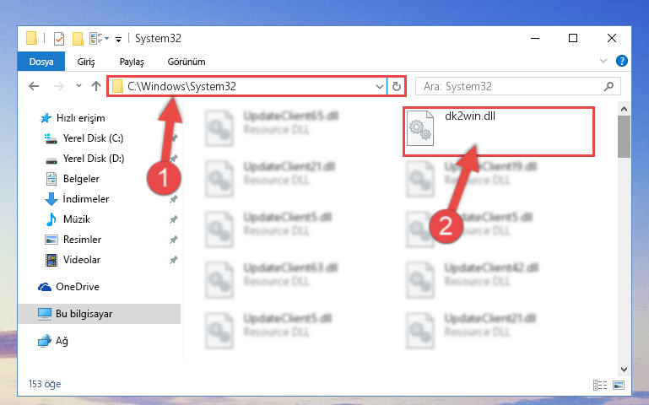Open Customize Quick Access Toolbar dropdown
This screenshot has height=405, width=649.
[x=118, y=40]
